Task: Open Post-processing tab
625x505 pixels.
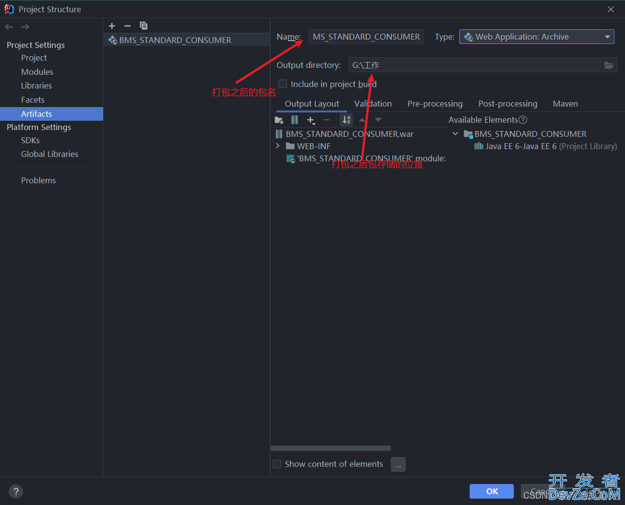Action: coord(508,104)
